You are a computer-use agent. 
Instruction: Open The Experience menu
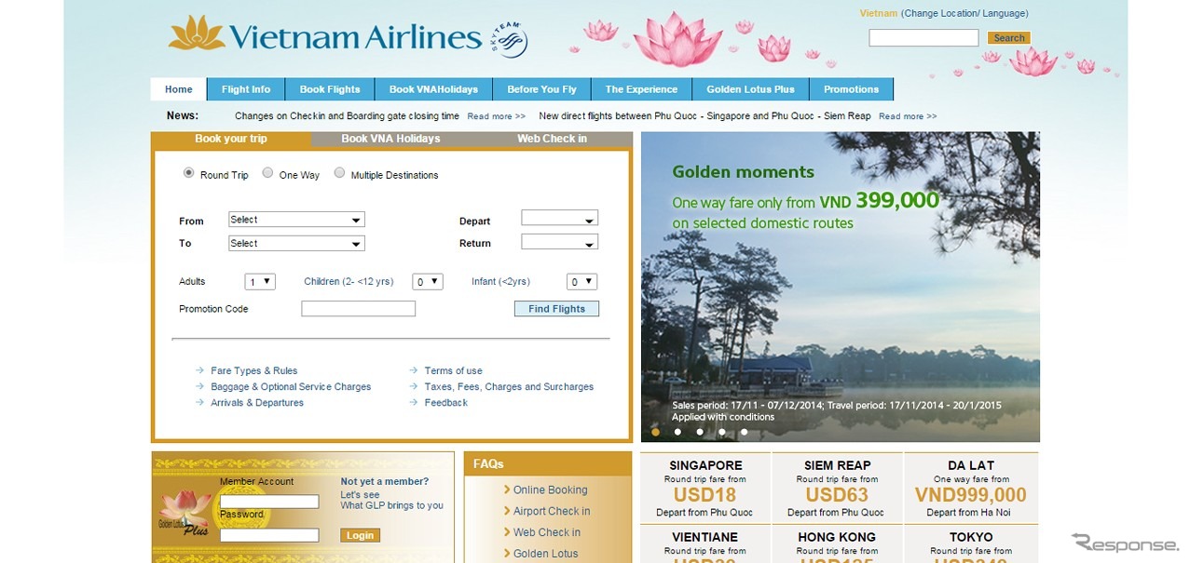click(641, 89)
